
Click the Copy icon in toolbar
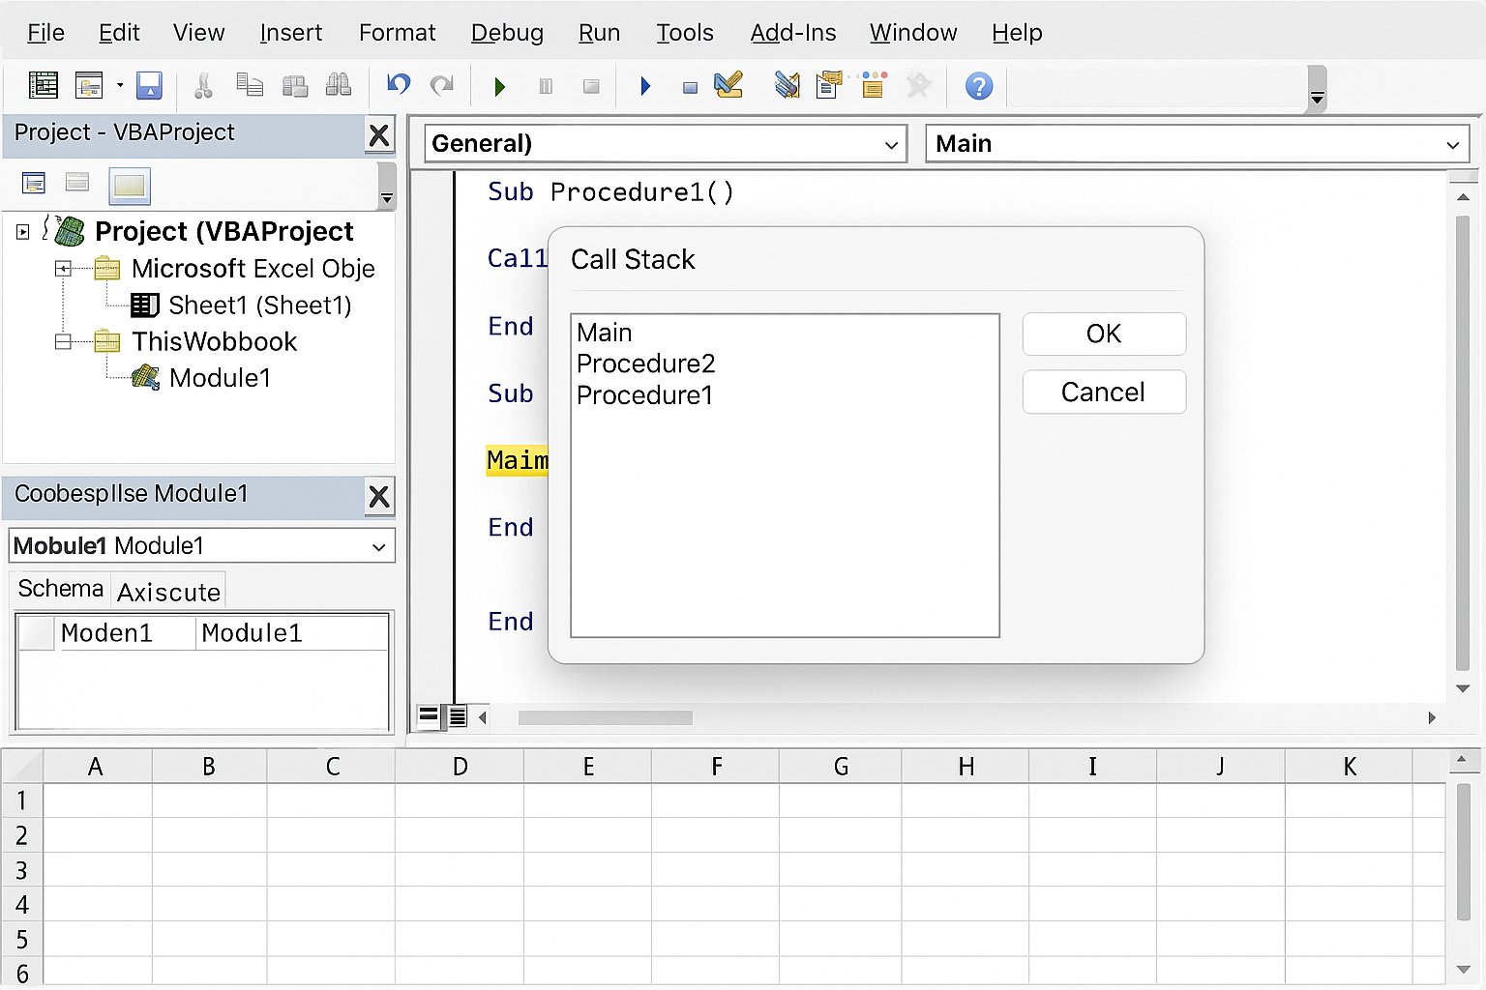[250, 85]
